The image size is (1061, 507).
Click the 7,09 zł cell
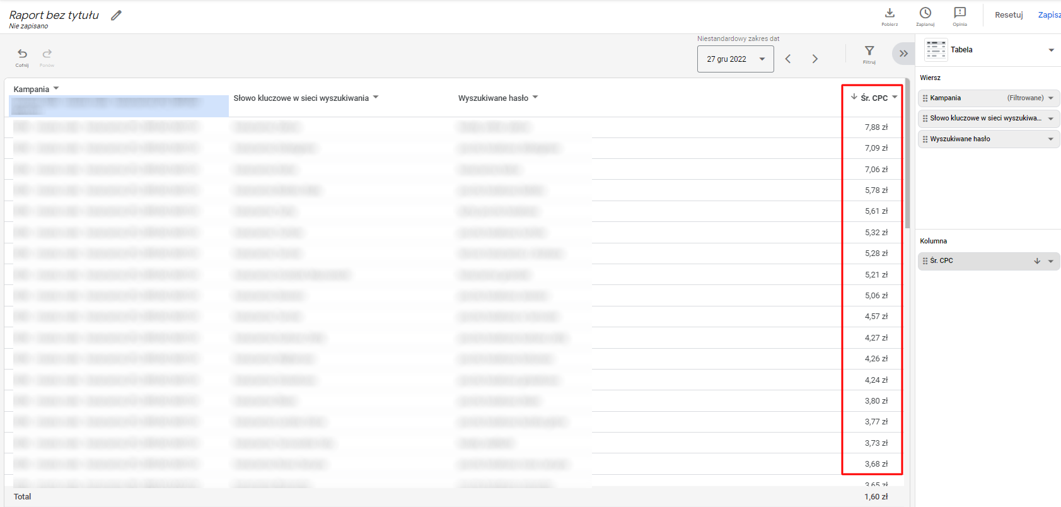tap(876, 148)
